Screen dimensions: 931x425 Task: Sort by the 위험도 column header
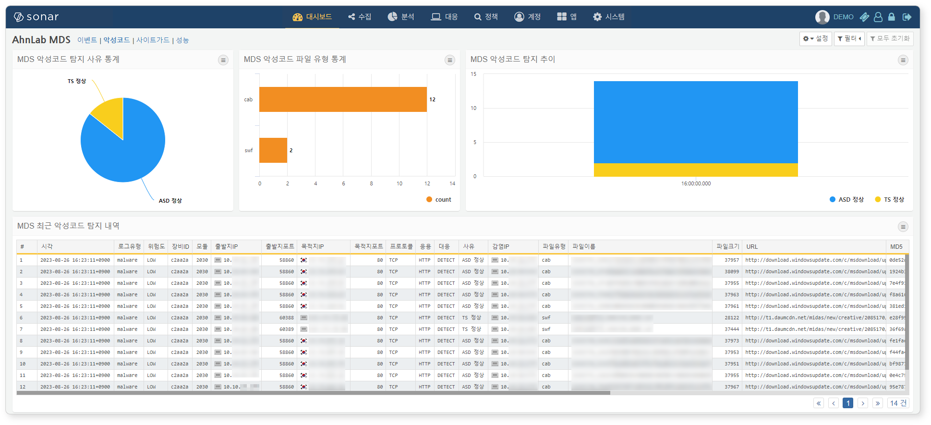pyautogui.click(x=156, y=246)
